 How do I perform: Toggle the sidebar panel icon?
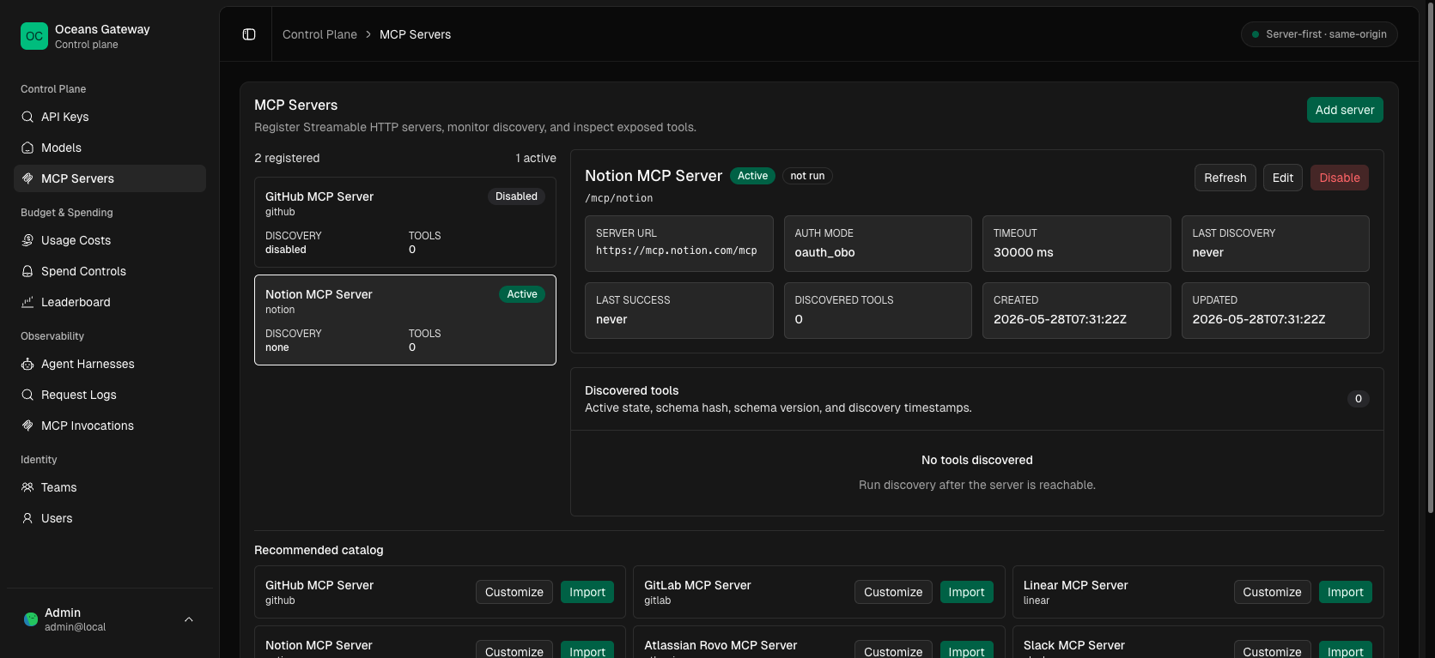tap(249, 34)
